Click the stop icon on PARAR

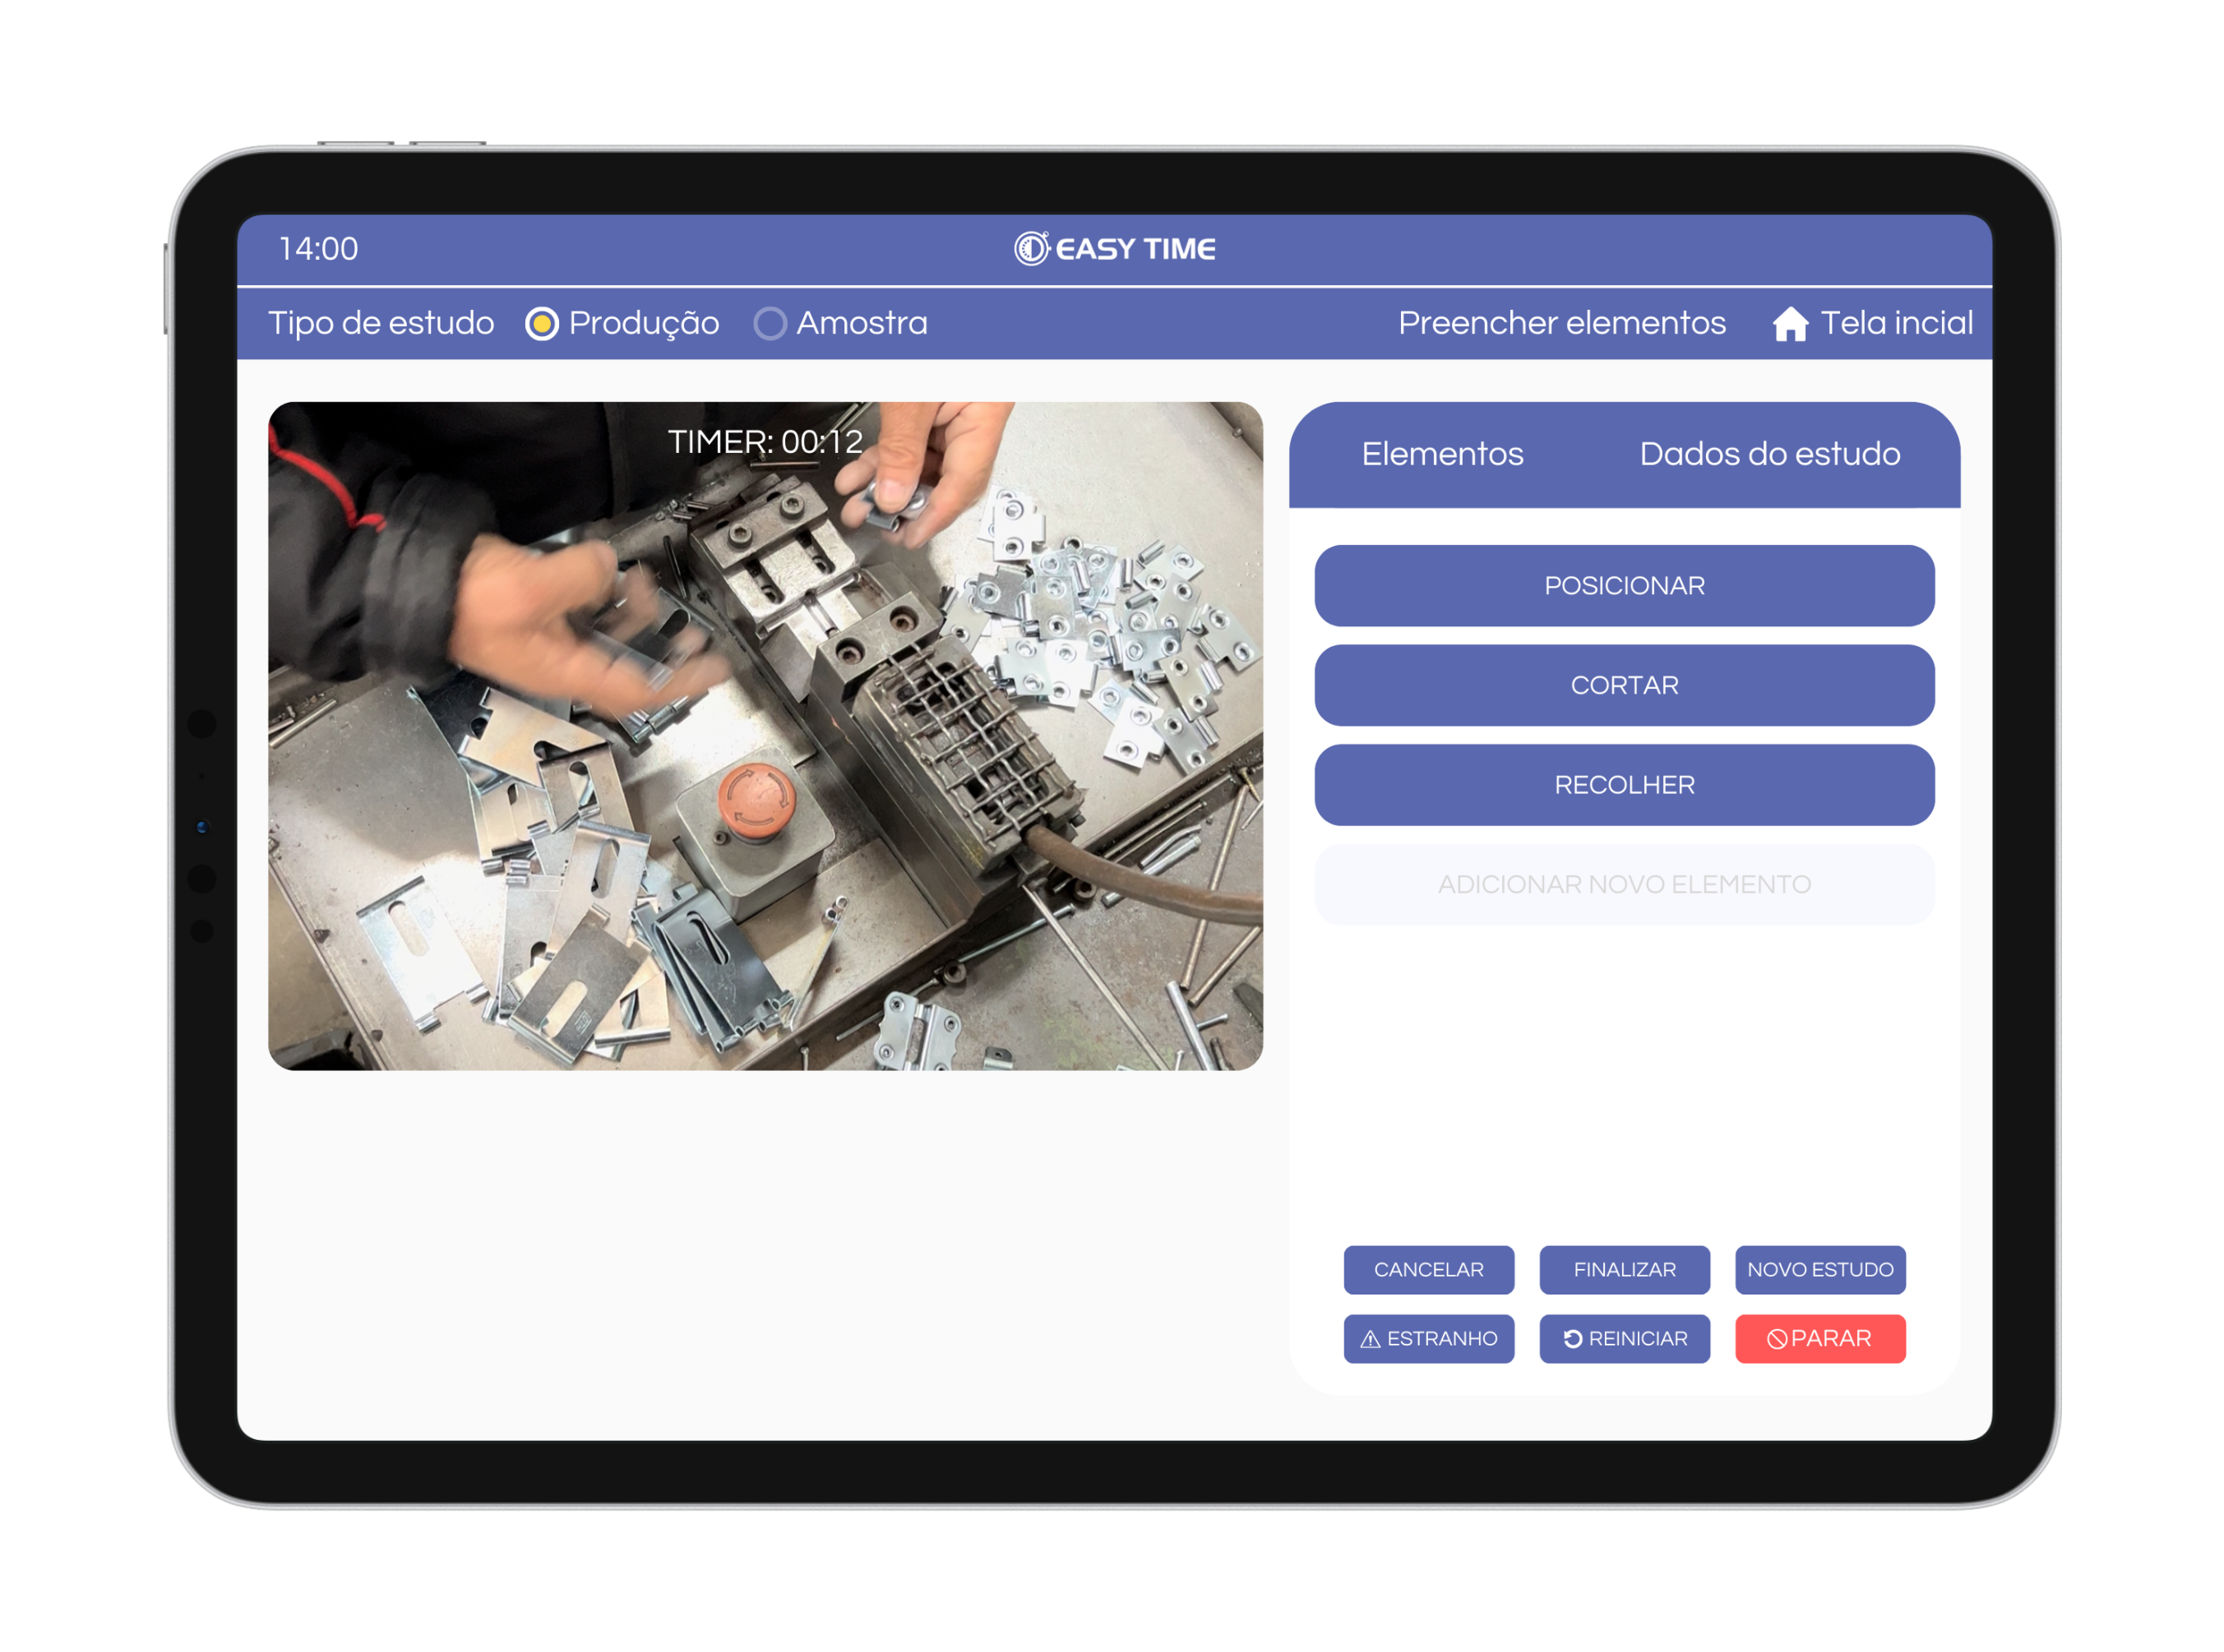(1777, 1338)
